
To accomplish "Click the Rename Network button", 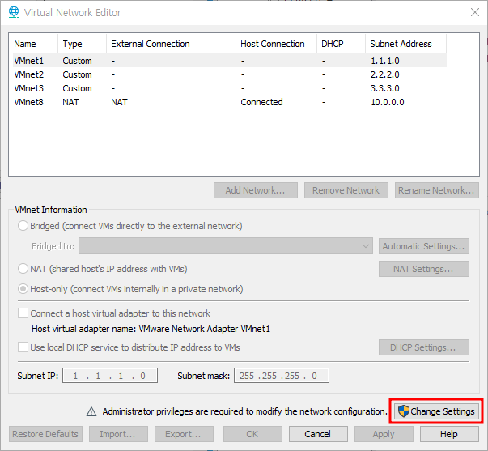I will pyautogui.click(x=437, y=190).
